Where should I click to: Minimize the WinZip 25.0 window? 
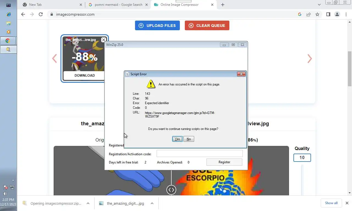click(x=224, y=45)
